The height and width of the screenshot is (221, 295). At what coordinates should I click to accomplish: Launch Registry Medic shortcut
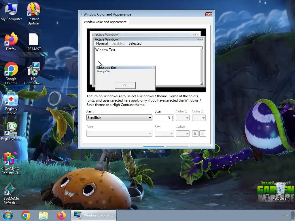[11, 104]
